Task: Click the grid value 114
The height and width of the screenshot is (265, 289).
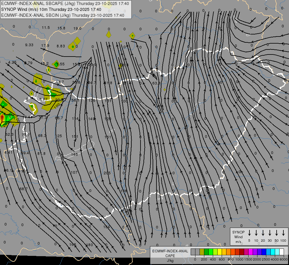Action: (75, 119)
